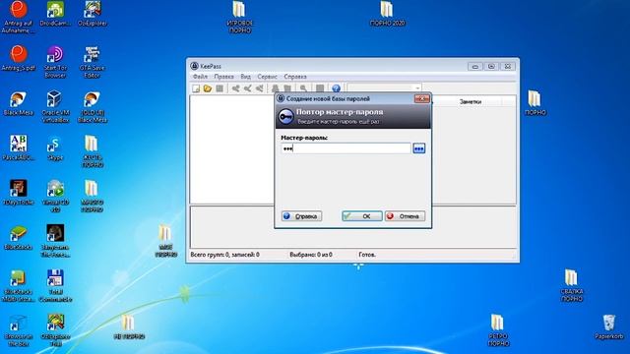Select the DroidCam desktop icon

point(55,14)
